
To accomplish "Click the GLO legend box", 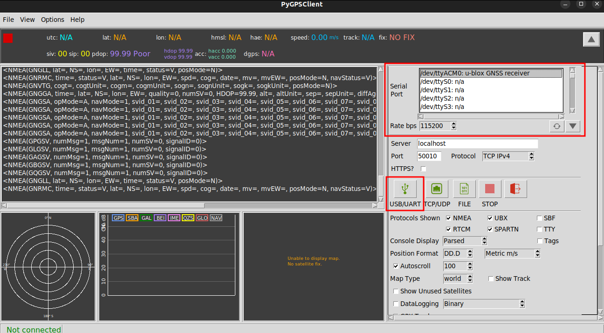I will (x=202, y=218).
